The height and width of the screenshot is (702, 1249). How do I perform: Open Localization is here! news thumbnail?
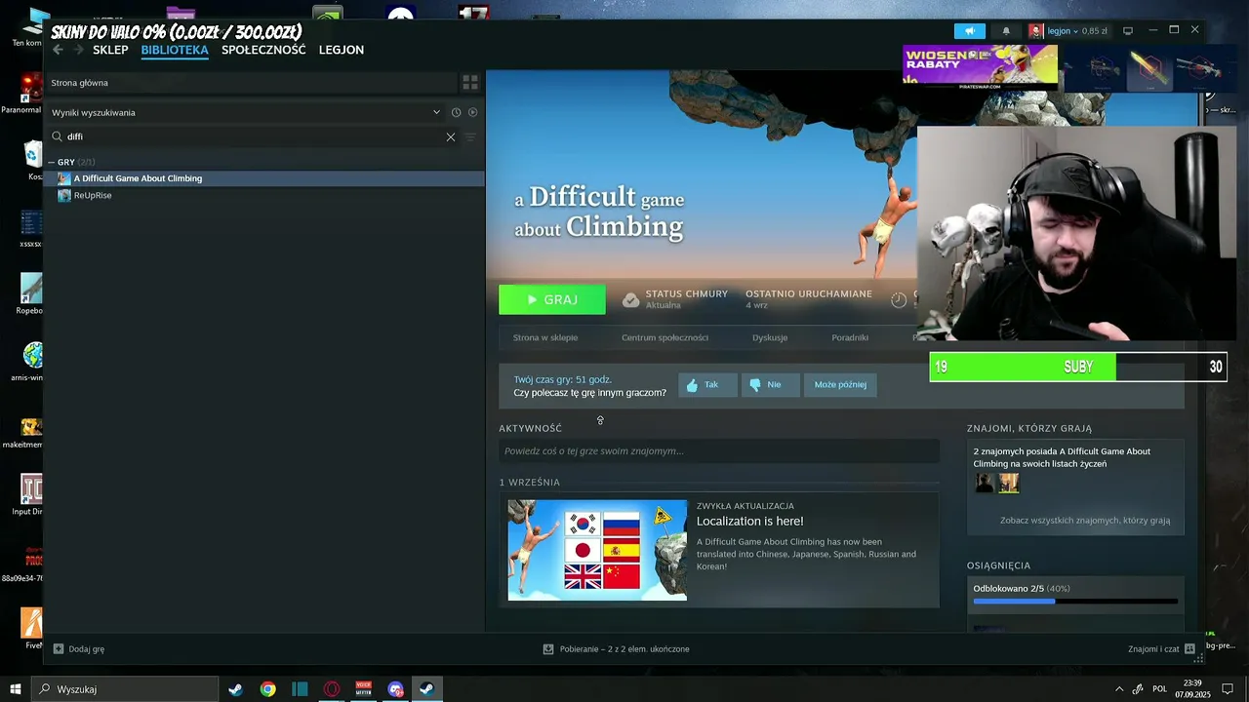pos(597,550)
